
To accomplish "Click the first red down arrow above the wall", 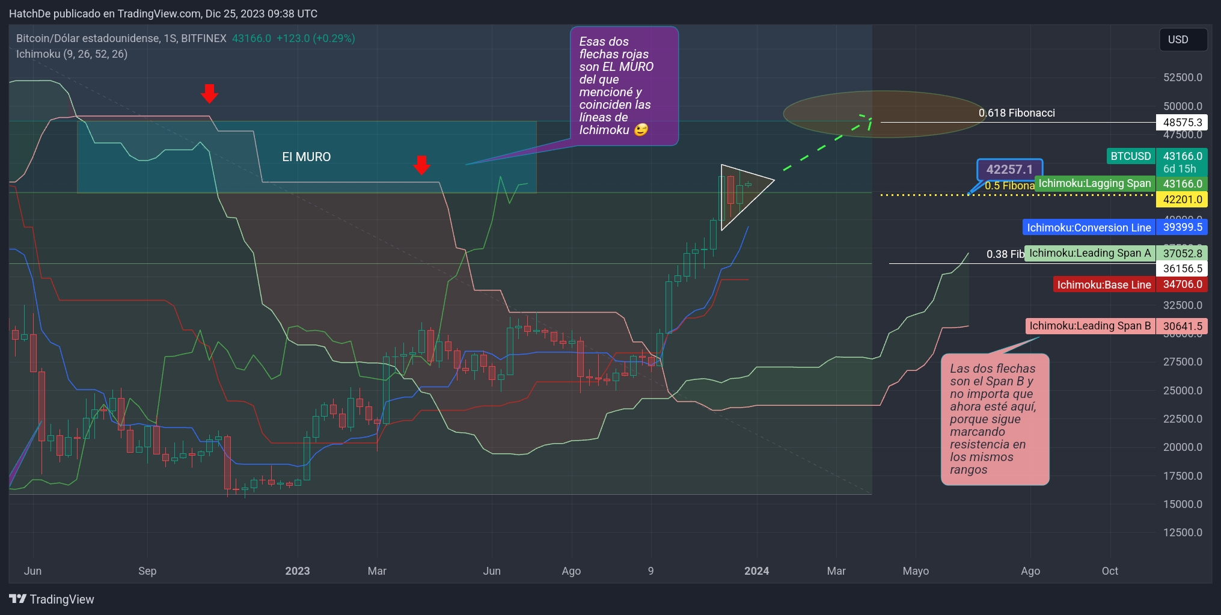I will point(209,94).
